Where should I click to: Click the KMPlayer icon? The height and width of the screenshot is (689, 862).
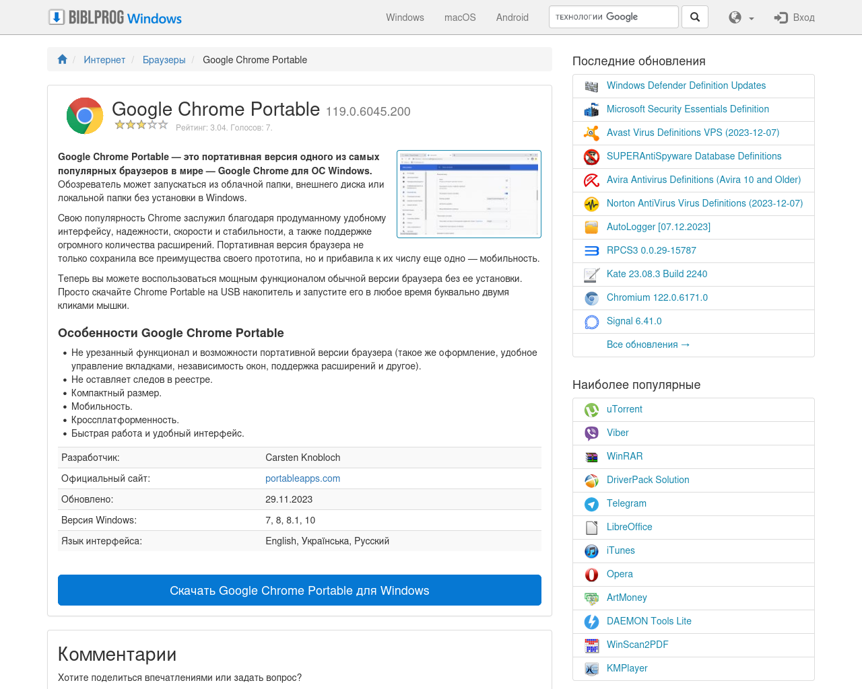click(591, 669)
